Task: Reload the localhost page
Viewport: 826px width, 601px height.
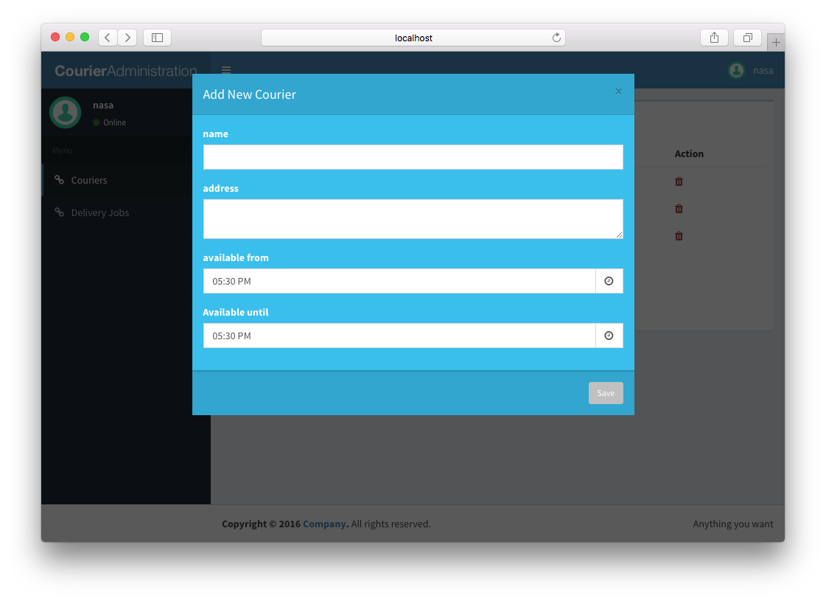Action: coord(556,38)
